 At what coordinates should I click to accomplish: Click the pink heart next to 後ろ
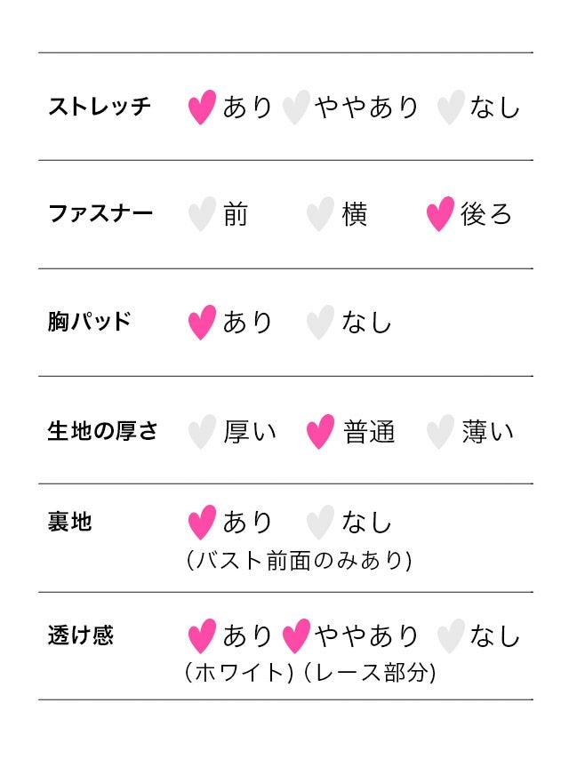point(440,214)
